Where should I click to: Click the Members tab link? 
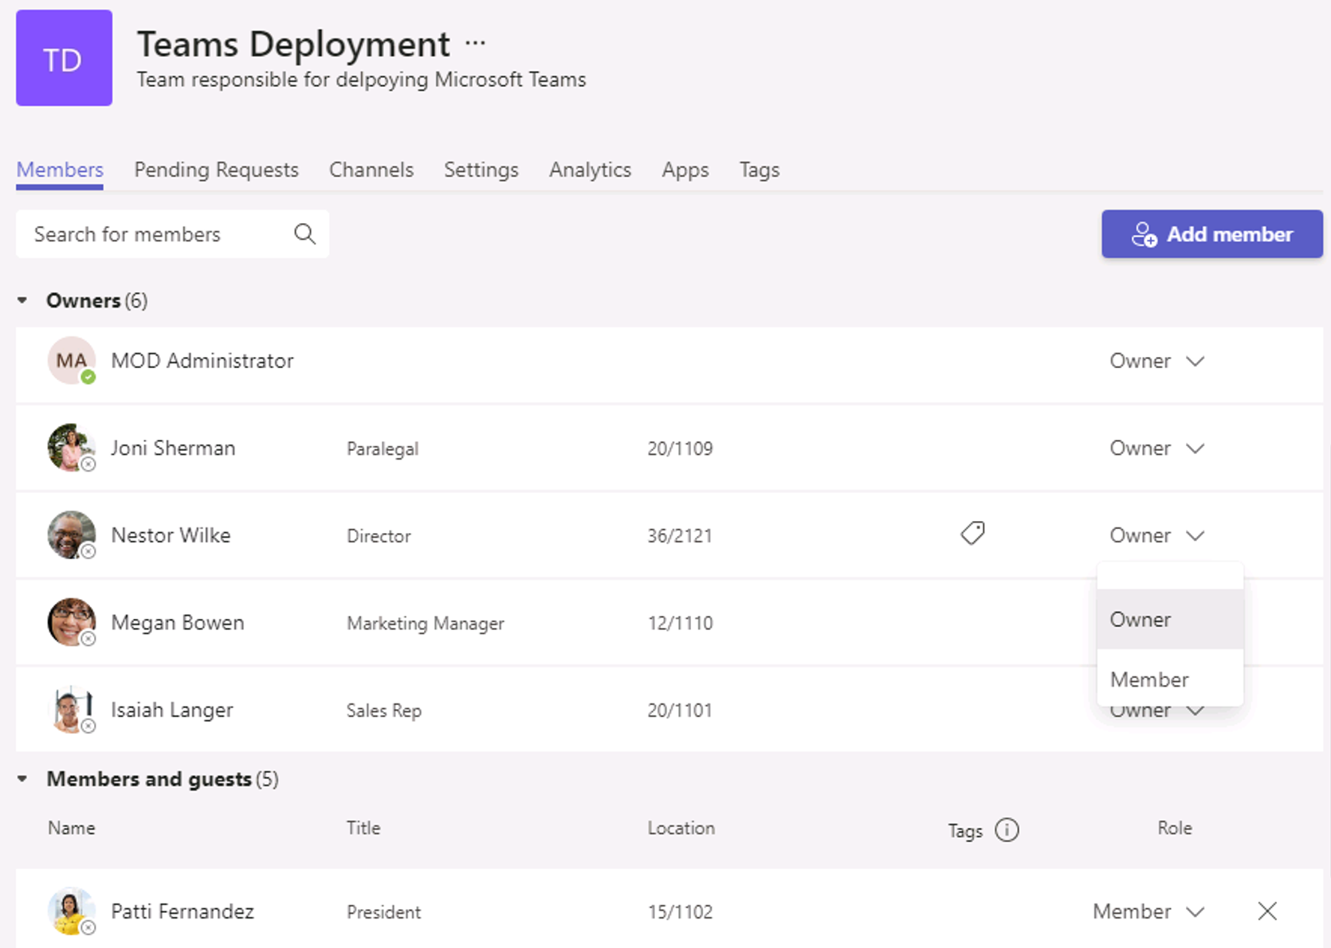(60, 169)
